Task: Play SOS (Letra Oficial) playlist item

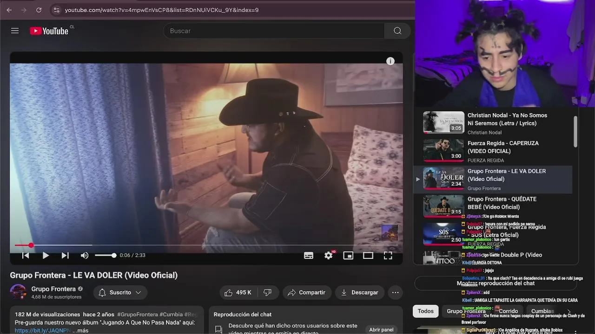Action: pyautogui.click(x=493, y=235)
